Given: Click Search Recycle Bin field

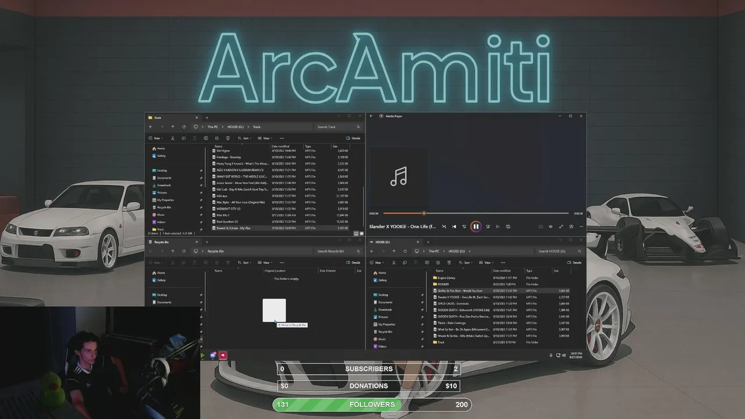Looking at the screenshot, I should click(x=338, y=251).
